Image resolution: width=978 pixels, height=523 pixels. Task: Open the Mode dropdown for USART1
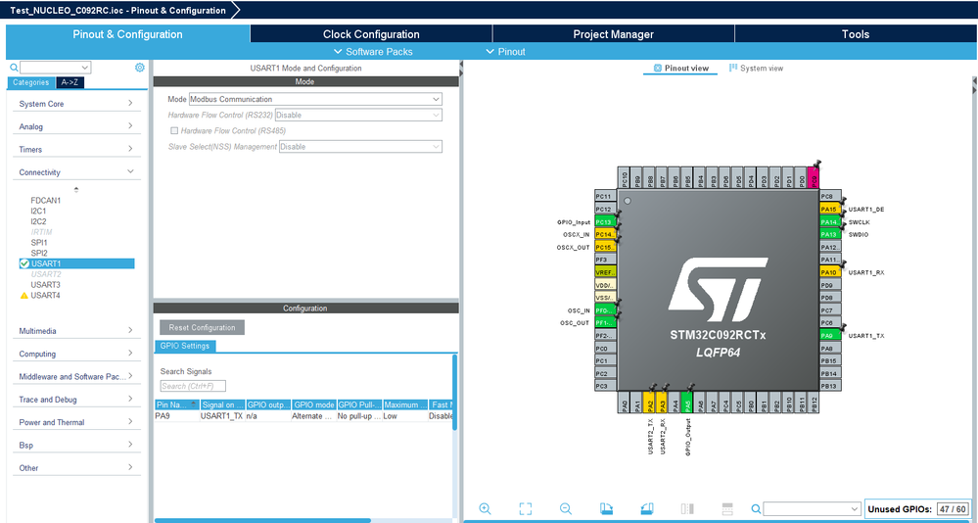(315, 99)
